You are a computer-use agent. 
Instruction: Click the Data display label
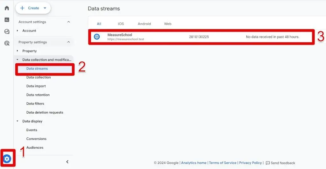pos(32,121)
